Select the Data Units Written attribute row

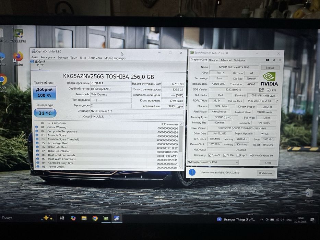click(x=107, y=151)
